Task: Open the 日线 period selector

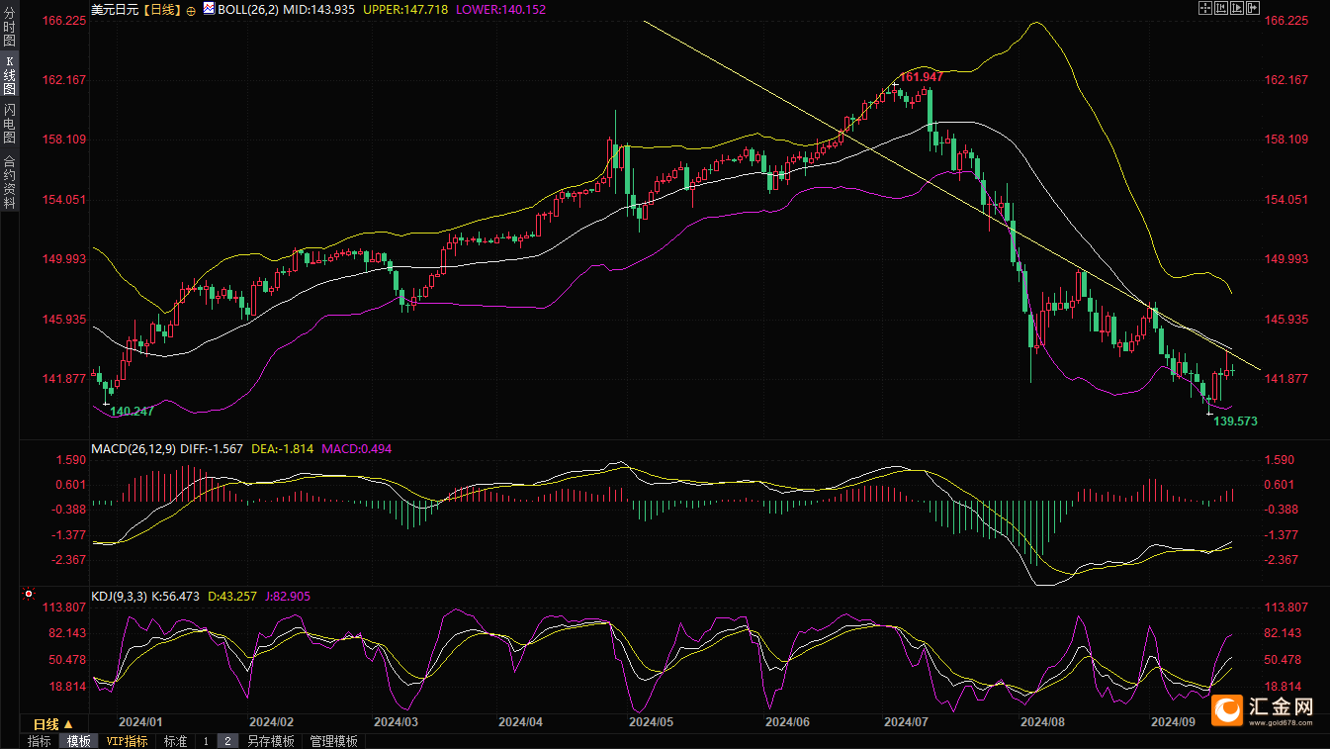Action: [53, 724]
